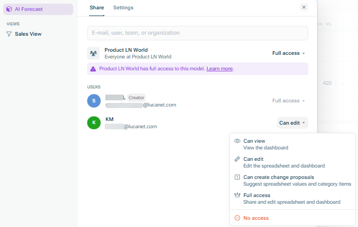Close the share dialog with X
358x227 pixels.
point(304,7)
